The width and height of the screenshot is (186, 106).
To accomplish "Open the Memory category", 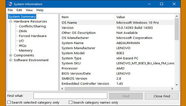I will point(26,50).
